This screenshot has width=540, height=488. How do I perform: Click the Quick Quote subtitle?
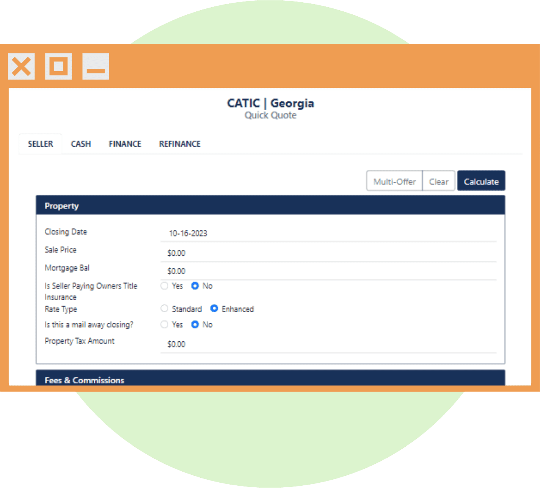270,115
